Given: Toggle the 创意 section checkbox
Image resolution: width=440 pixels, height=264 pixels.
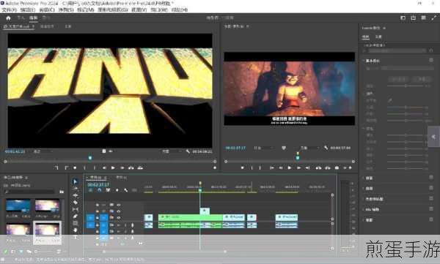Looking at the screenshot, I should [x=431, y=178].
